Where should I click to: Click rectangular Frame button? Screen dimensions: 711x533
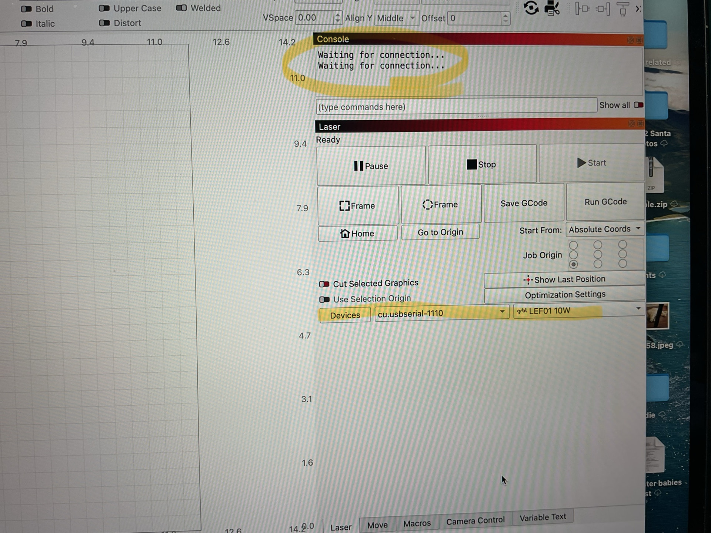357,205
